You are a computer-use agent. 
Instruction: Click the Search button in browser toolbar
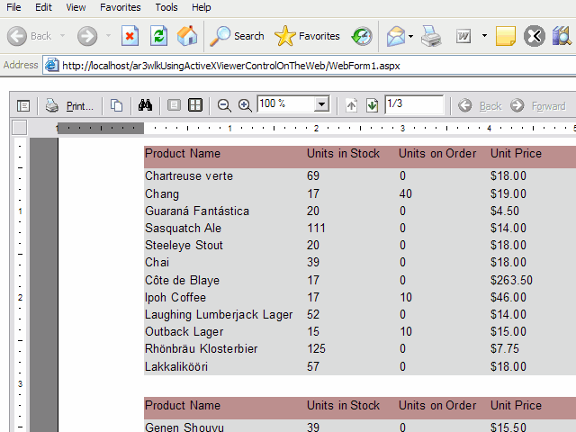click(x=238, y=36)
